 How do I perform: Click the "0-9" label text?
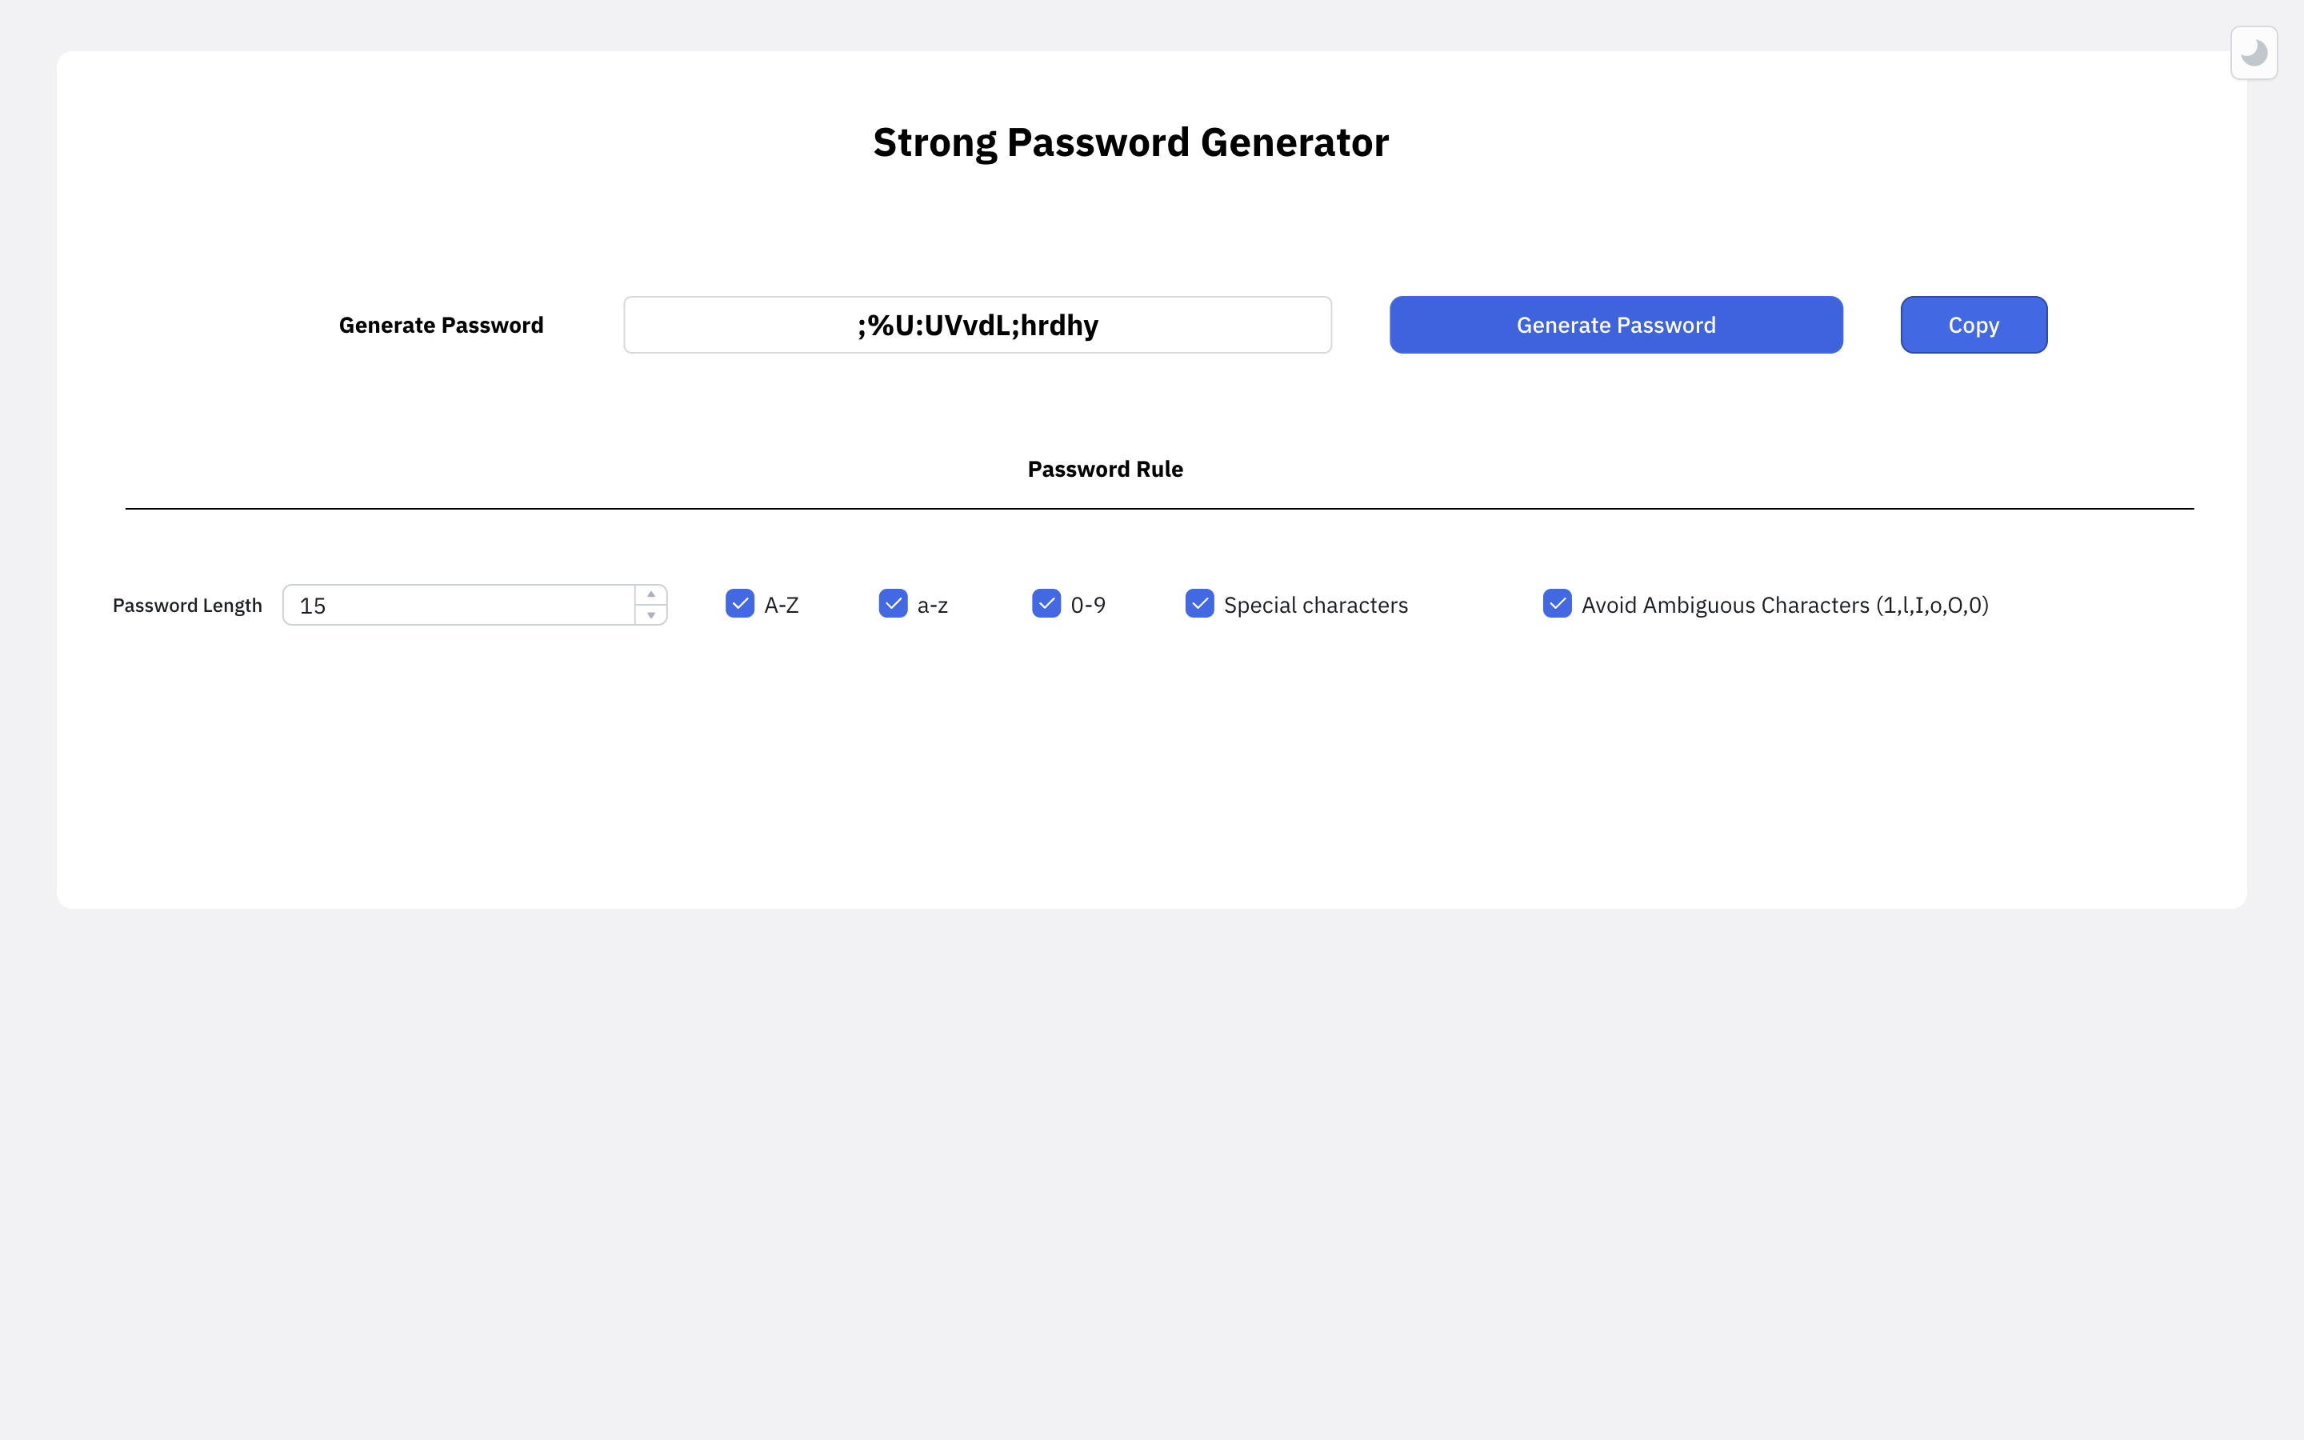(1087, 605)
